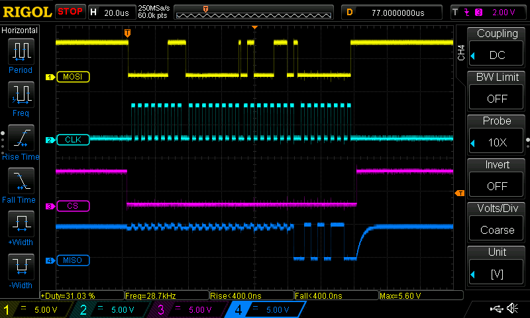This screenshot has height=318, width=530.
Task: Select the Rise Time measurement icon
Action: tap(21, 138)
